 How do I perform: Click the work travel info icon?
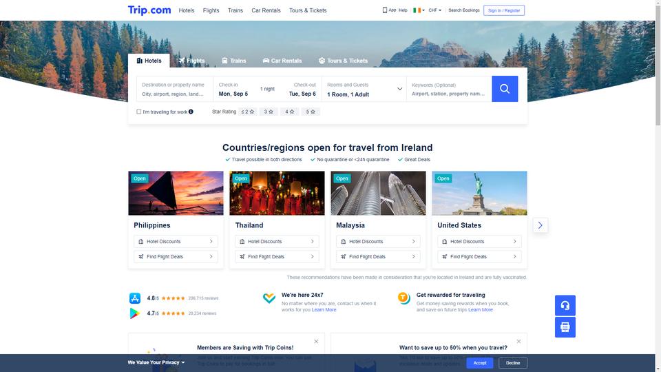tap(191, 112)
